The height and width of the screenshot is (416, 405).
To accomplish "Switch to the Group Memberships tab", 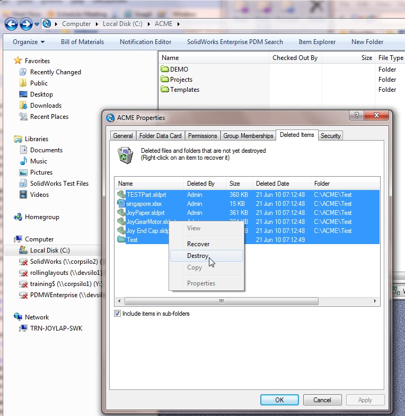I will (x=248, y=136).
